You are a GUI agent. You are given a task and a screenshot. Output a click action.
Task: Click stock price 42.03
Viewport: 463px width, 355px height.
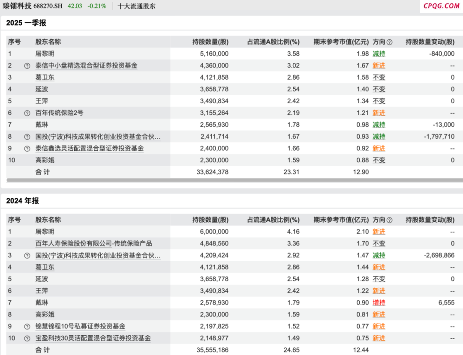click(x=75, y=6)
